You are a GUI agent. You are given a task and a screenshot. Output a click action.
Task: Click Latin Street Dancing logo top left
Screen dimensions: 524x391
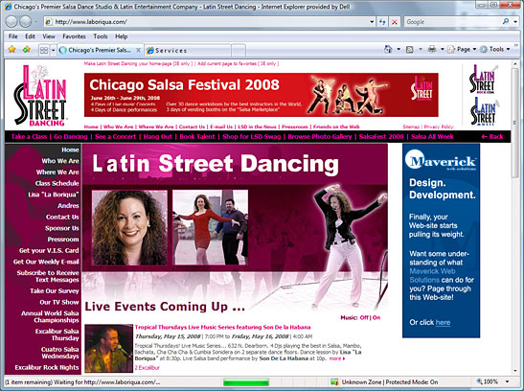(40, 95)
